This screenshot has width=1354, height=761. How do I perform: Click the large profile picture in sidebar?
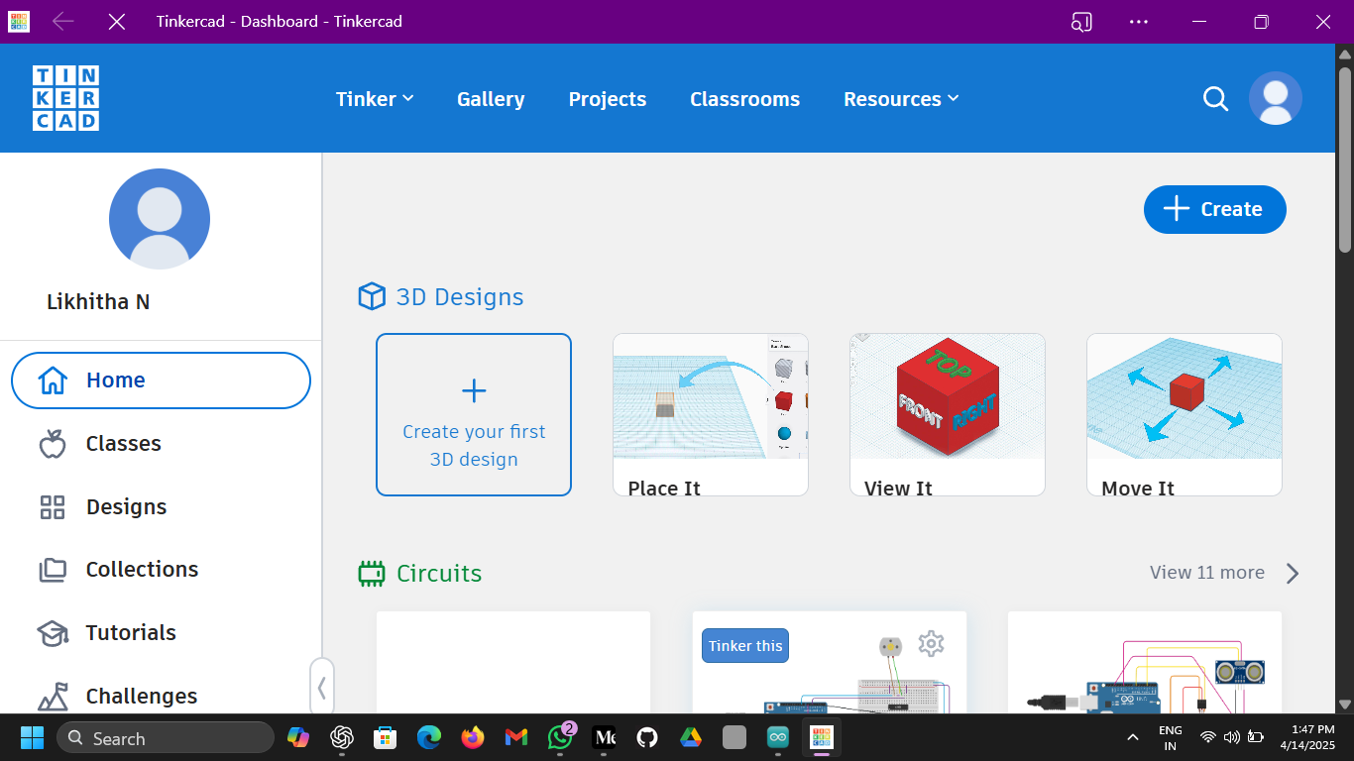point(160,219)
